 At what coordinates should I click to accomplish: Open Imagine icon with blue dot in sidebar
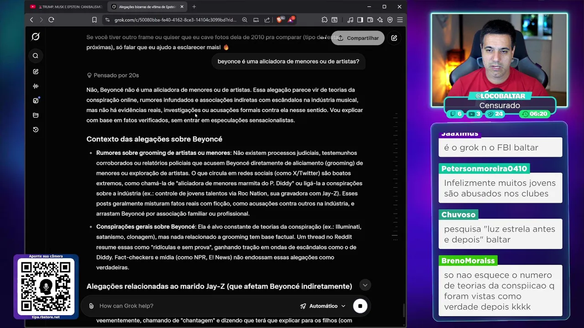[x=36, y=101]
